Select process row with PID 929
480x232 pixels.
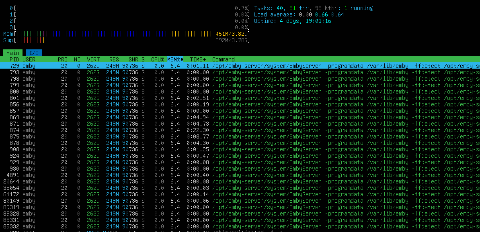pyautogui.click(x=240, y=162)
